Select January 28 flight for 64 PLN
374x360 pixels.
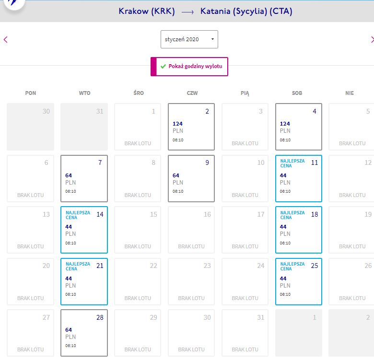click(84, 333)
